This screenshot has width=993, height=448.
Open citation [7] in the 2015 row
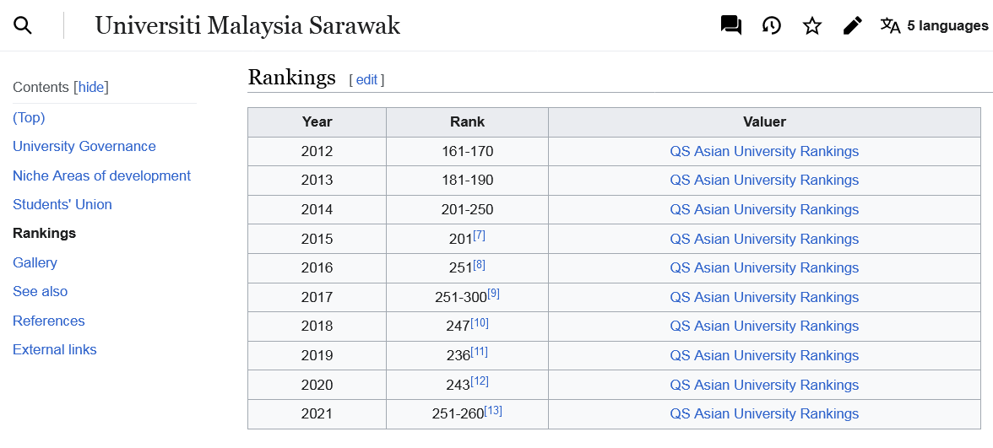pyautogui.click(x=479, y=235)
